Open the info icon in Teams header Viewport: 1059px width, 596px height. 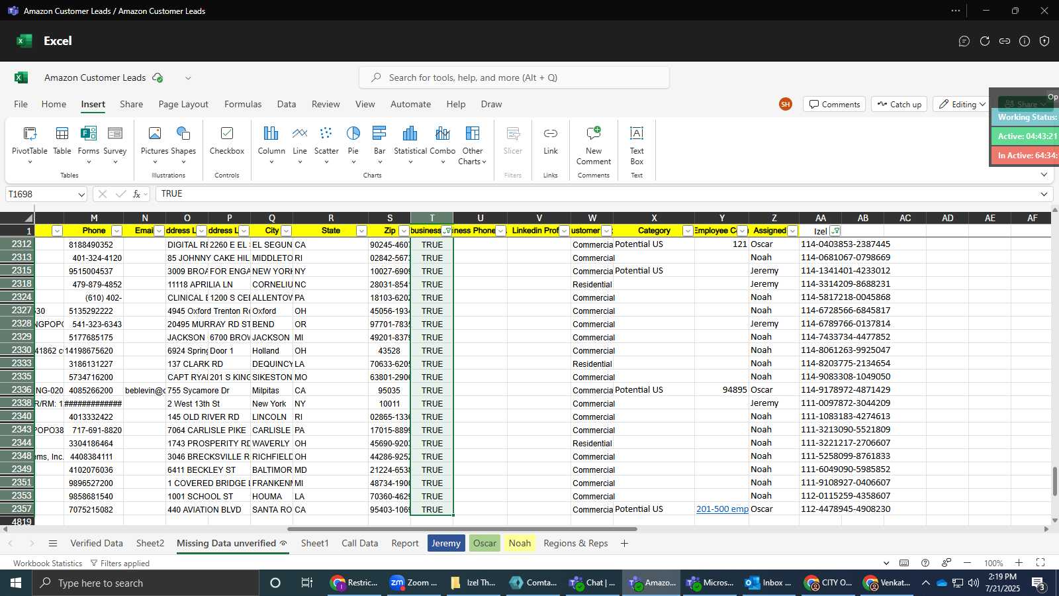click(x=1025, y=41)
